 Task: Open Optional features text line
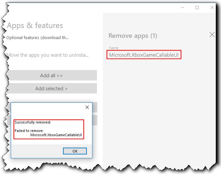pos(38,37)
